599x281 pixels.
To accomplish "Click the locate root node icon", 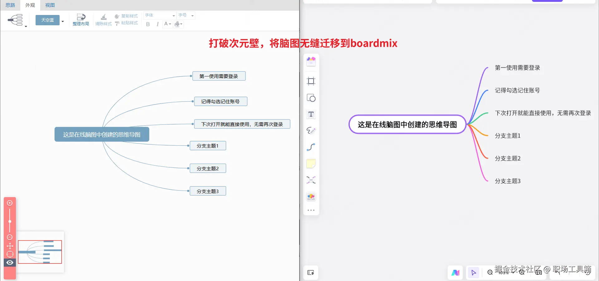I will (x=10, y=254).
